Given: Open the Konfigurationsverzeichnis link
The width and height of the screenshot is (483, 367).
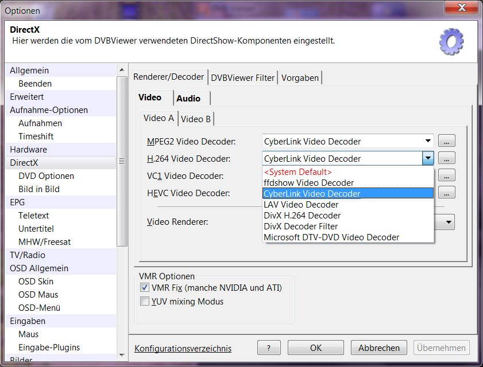Looking at the screenshot, I should (183, 348).
